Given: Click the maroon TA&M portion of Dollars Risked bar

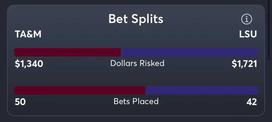Looking at the screenshot, I should click(67, 52).
